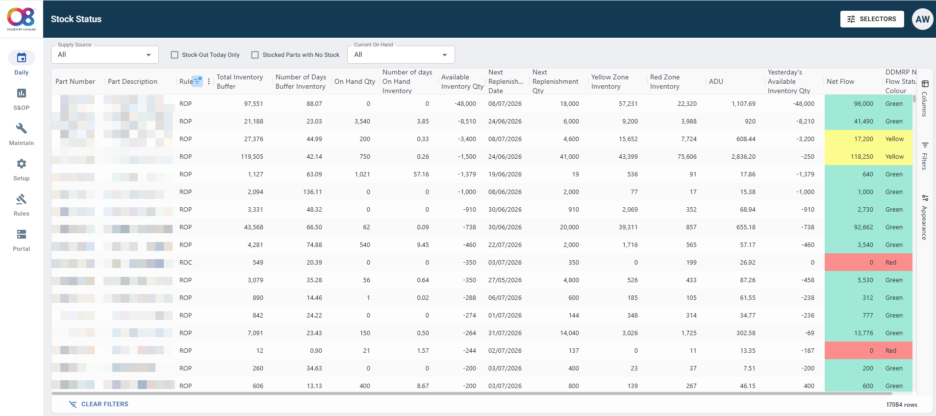The image size is (936, 416).
Task: Click Available Inventory Qty -48,000
Action: 465,103
